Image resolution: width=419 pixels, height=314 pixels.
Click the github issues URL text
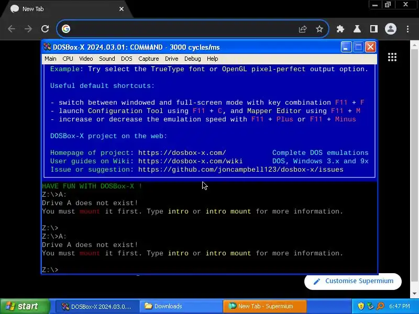[240, 170]
